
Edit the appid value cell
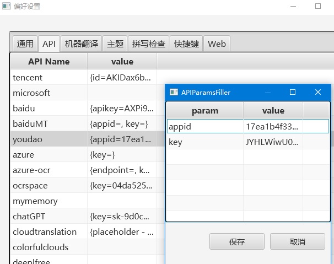(x=273, y=126)
